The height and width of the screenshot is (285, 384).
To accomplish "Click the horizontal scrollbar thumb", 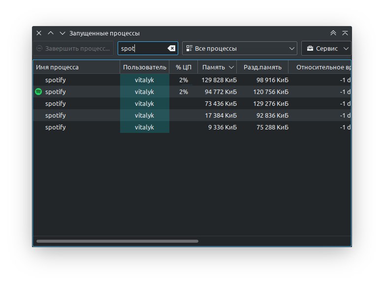I will pyautogui.click(x=117, y=241).
